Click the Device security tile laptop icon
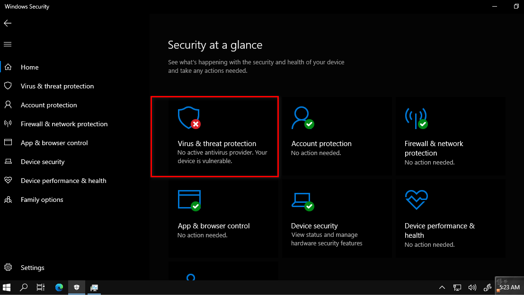The image size is (524, 295). click(302, 201)
